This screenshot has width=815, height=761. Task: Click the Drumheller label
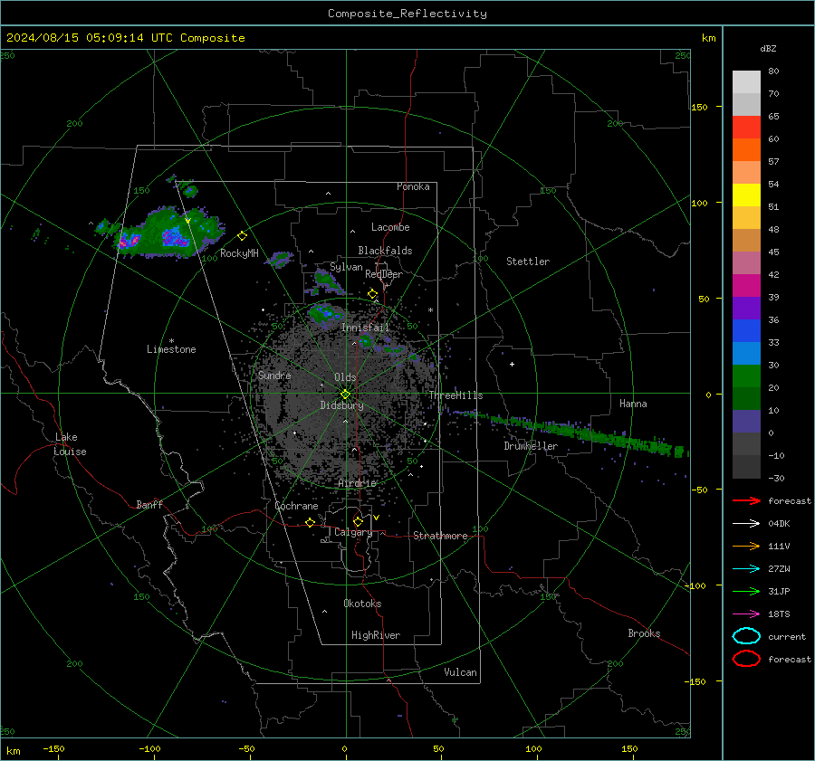[x=531, y=446]
